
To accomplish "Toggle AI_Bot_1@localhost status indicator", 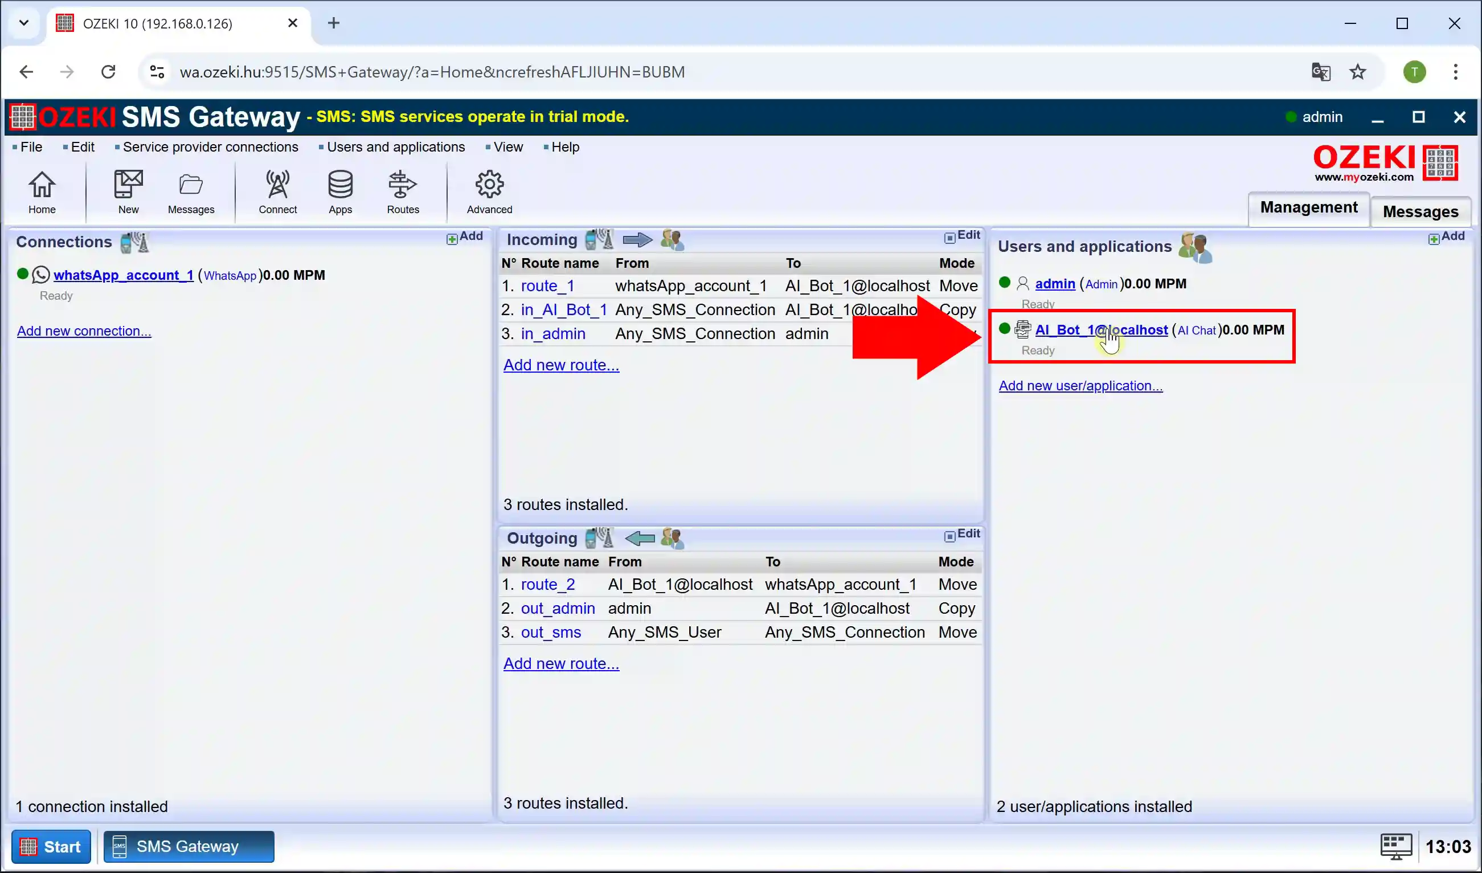I will (x=1004, y=329).
